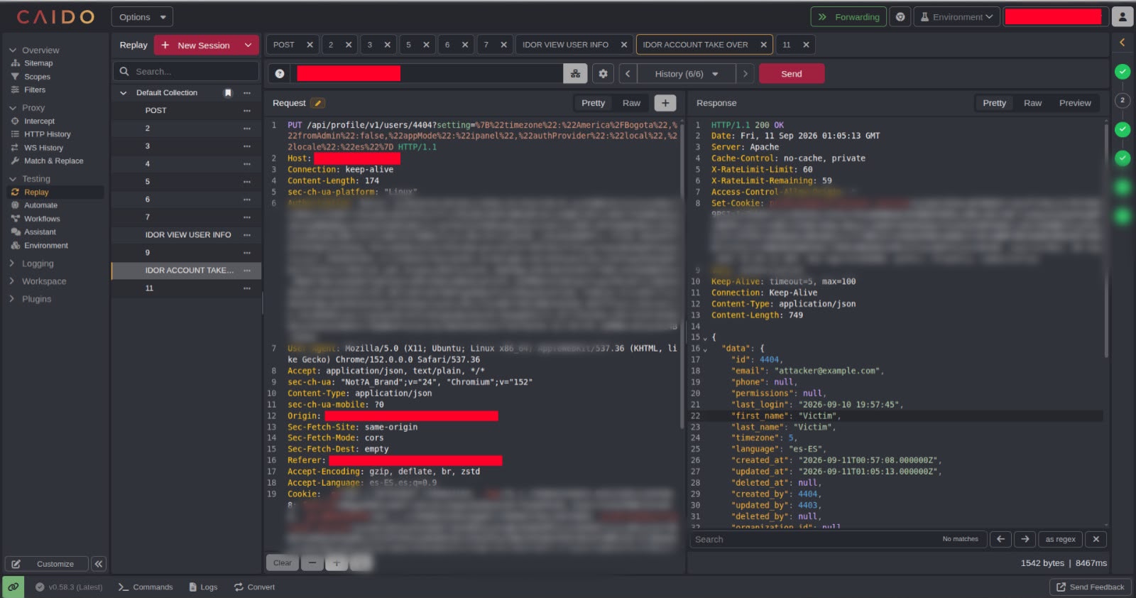Open Match & Replace in sidebar

(53, 161)
